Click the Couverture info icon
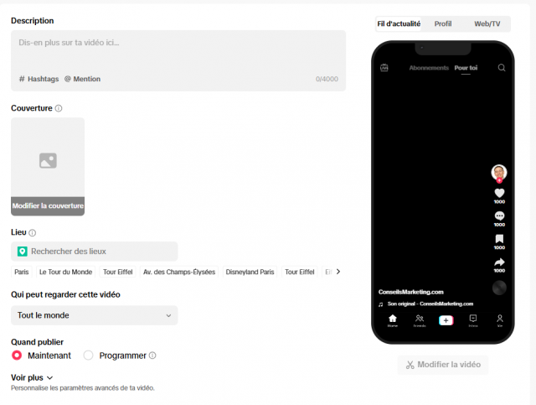This screenshot has height=405, width=536. (59, 108)
